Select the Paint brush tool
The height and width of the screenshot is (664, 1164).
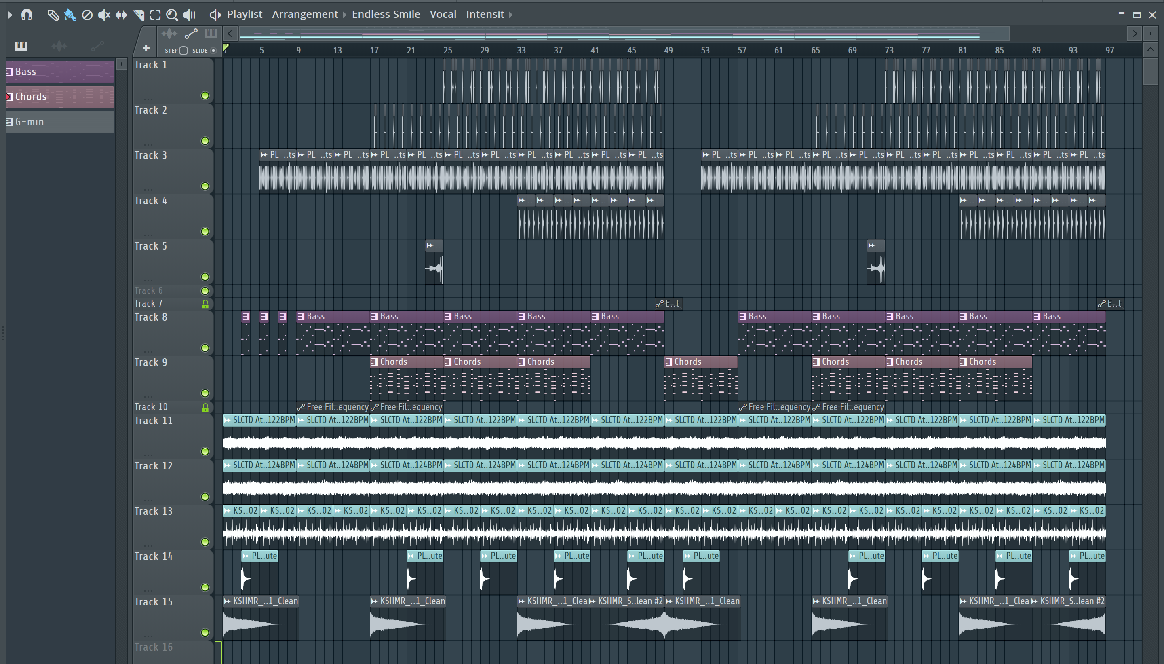click(x=70, y=15)
